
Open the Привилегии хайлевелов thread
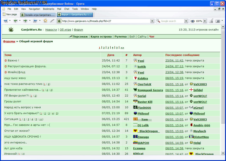[22, 90]
